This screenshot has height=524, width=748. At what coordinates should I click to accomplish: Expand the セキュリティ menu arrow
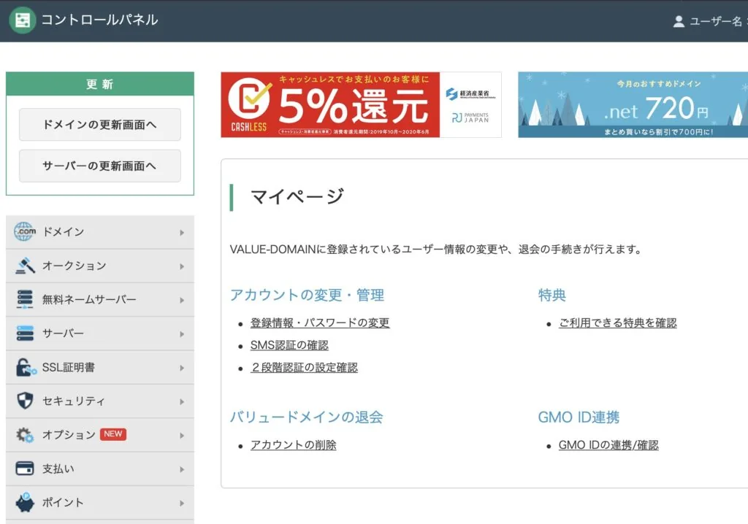182,402
